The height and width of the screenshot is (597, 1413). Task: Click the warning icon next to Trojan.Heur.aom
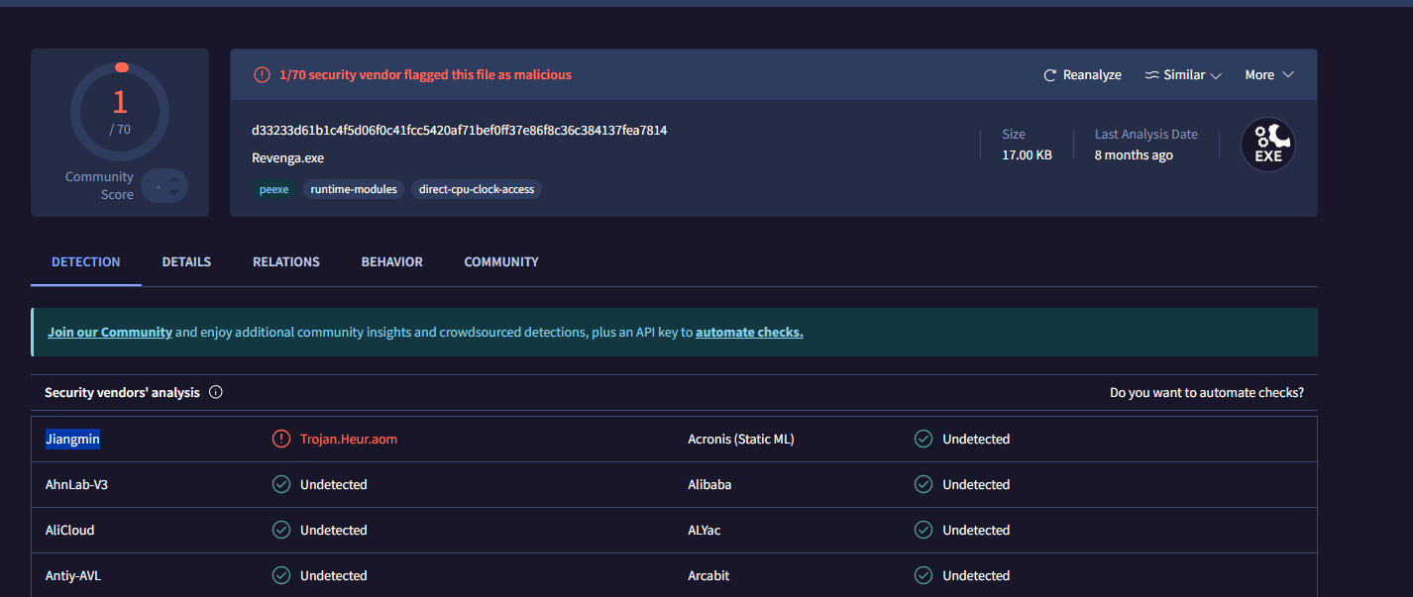[x=281, y=439]
